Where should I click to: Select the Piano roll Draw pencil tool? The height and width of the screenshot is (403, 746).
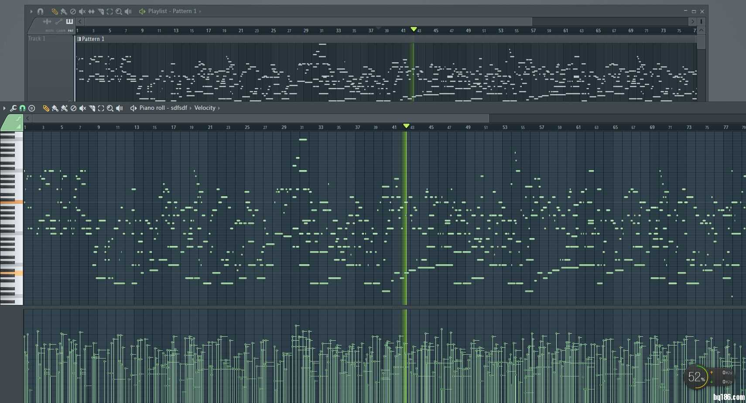(x=46, y=108)
